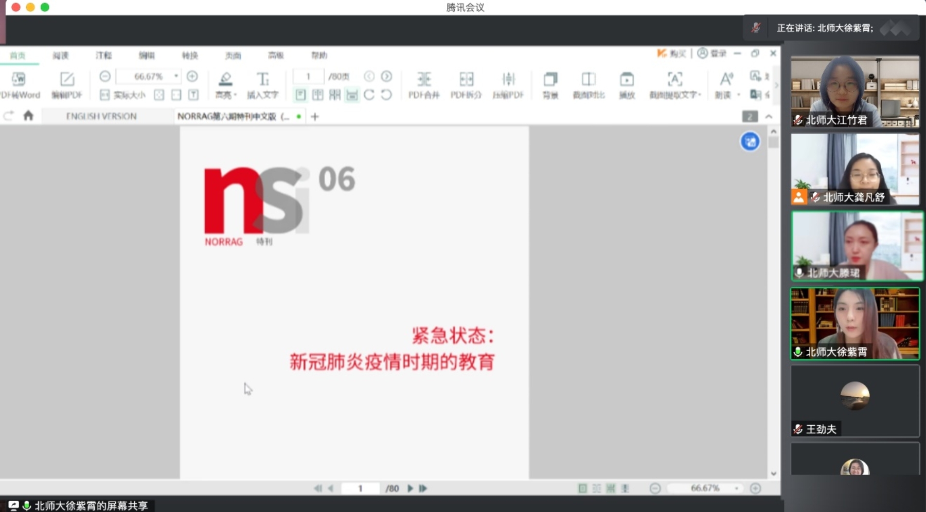Open the PDF拆分 split tool
The image size is (926, 512).
[x=466, y=85]
